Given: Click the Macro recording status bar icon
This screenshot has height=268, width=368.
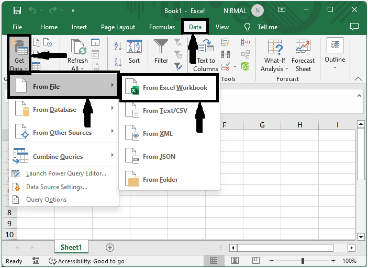Looking at the screenshot, I should tap(36, 261).
